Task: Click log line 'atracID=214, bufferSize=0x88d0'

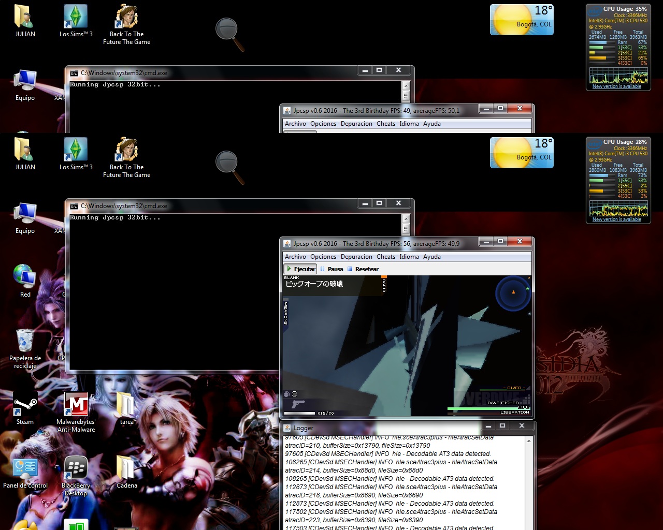Action: pyautogui.click(x=354, y=470)
